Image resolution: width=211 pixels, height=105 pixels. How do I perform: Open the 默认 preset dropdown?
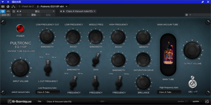39,11
